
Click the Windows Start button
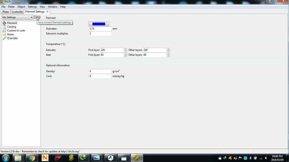(6, 158)
